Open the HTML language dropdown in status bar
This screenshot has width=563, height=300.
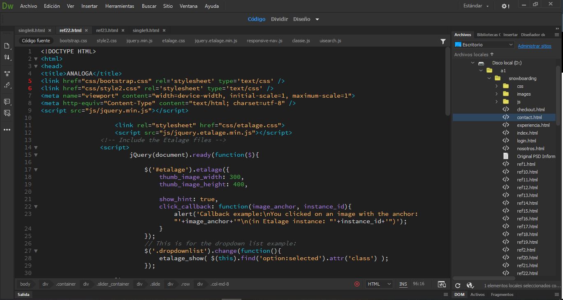tap(379, 284)
